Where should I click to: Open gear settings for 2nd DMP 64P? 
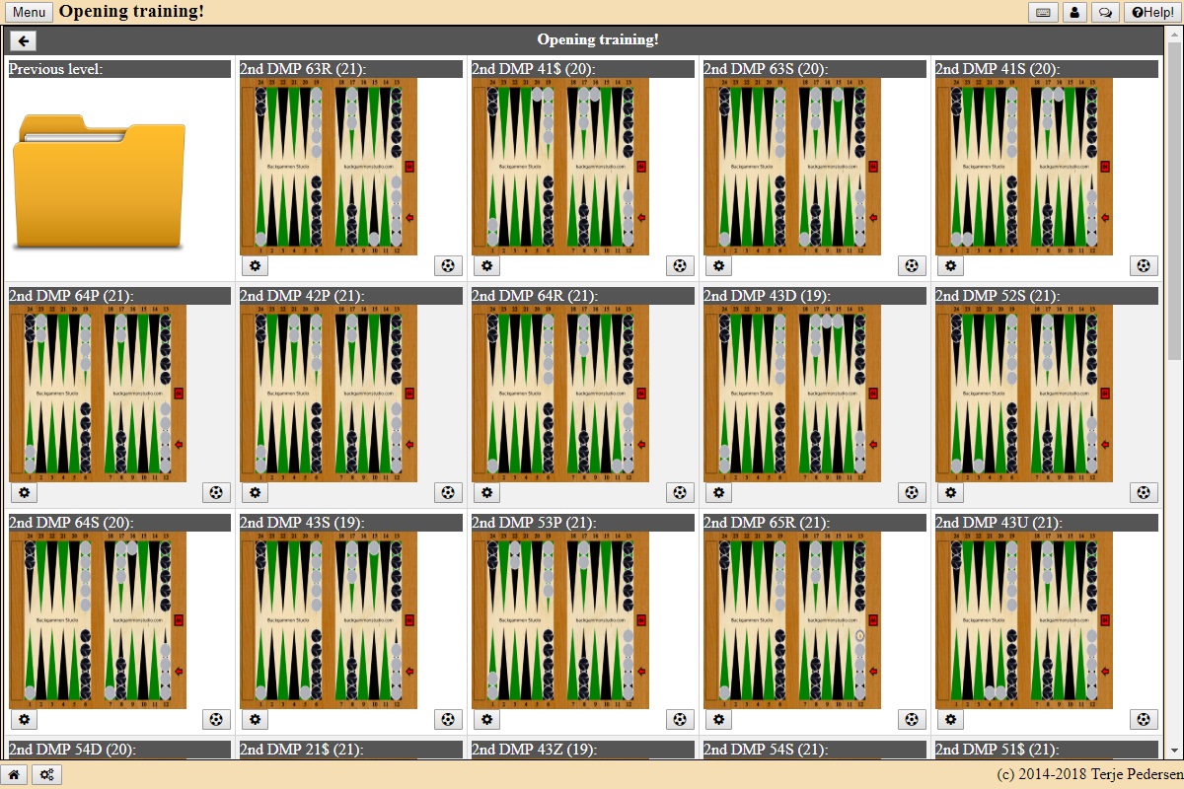pos(25,492)
